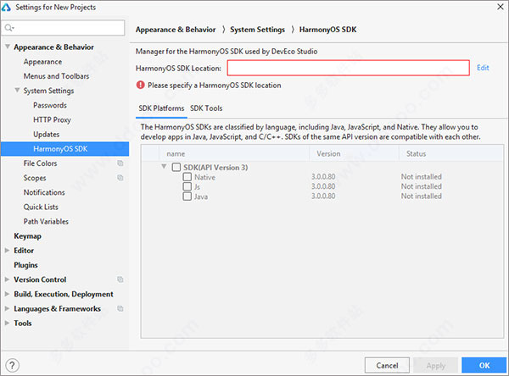Select Passwords in the settings tree

[50, 105]
